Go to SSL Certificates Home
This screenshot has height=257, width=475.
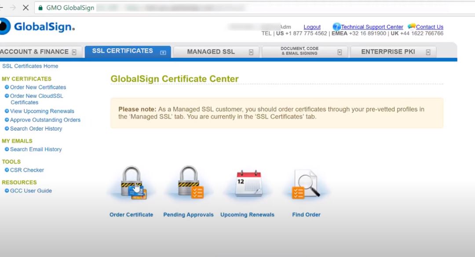click(x=30, y=66)
